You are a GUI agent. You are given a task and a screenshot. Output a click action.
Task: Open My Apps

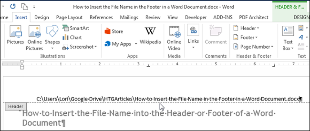118,44
